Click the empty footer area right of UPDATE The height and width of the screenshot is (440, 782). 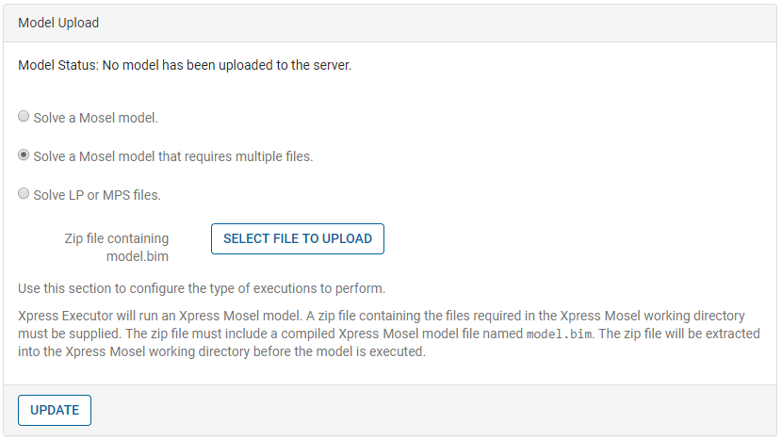[x=424, y=410]
